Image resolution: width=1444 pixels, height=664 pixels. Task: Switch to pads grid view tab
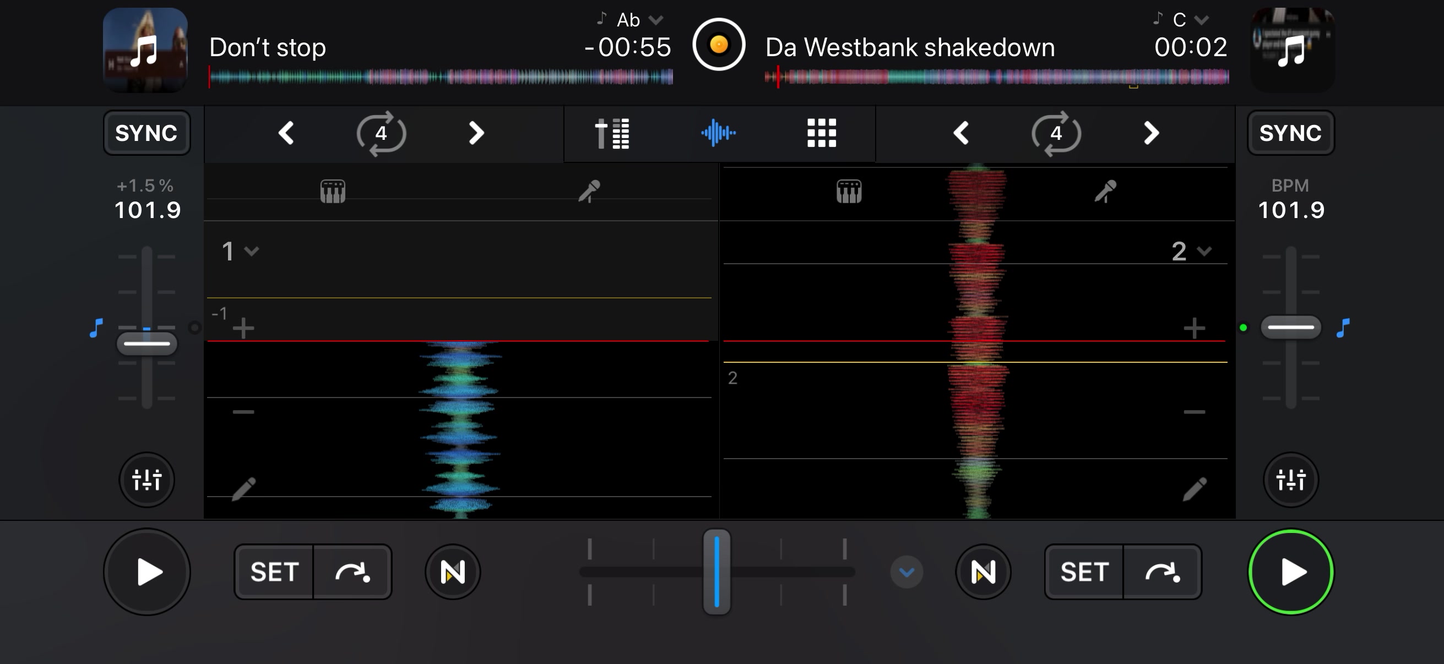821,133
